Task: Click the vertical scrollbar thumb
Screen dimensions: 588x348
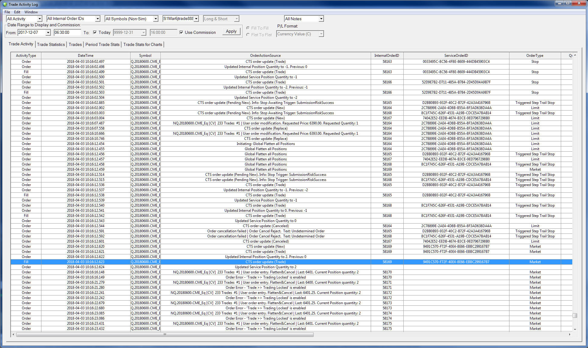Action: click(575, 315)
